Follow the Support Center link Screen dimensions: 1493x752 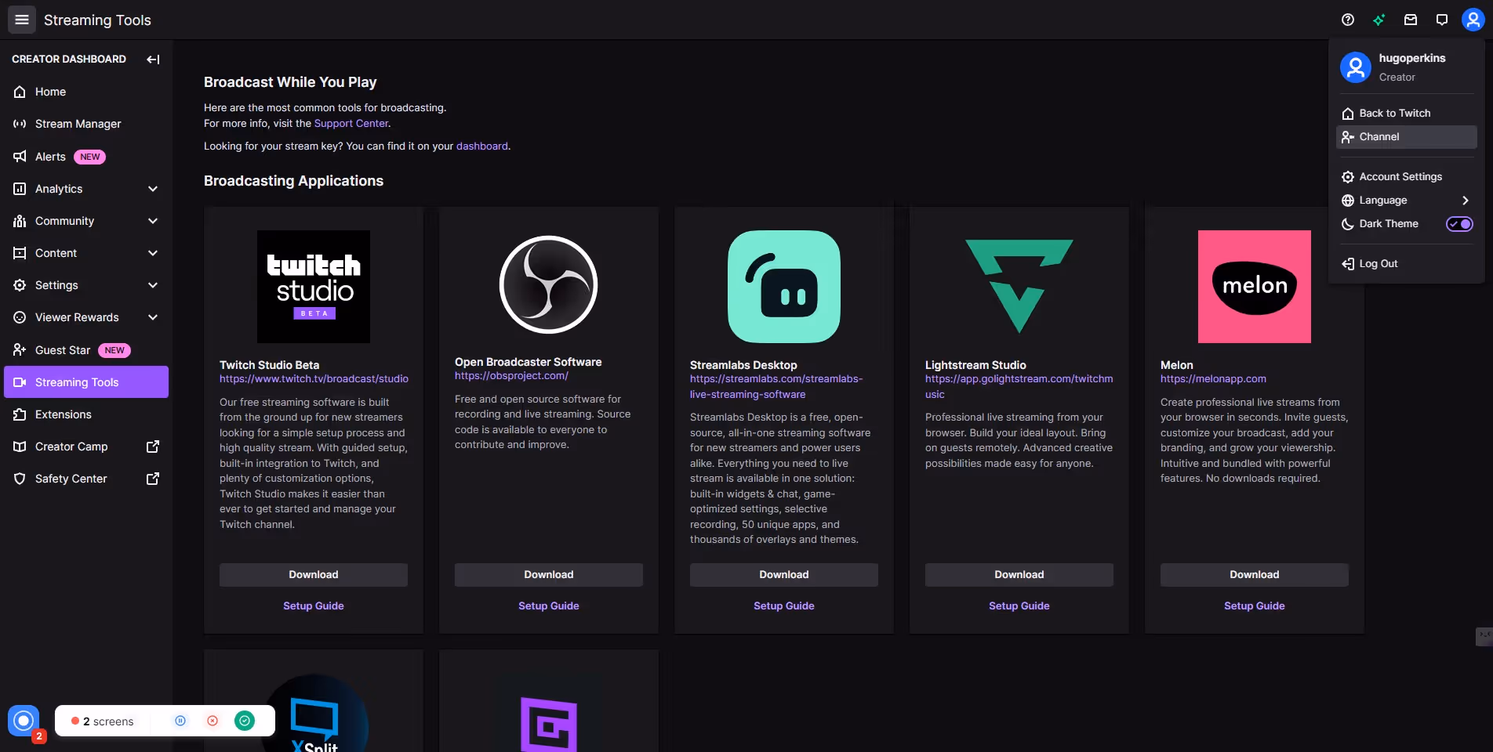point(351,124)
